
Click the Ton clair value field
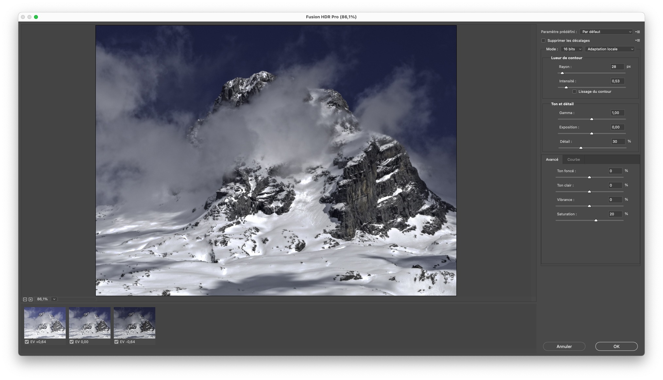click(x=615, y=185)
